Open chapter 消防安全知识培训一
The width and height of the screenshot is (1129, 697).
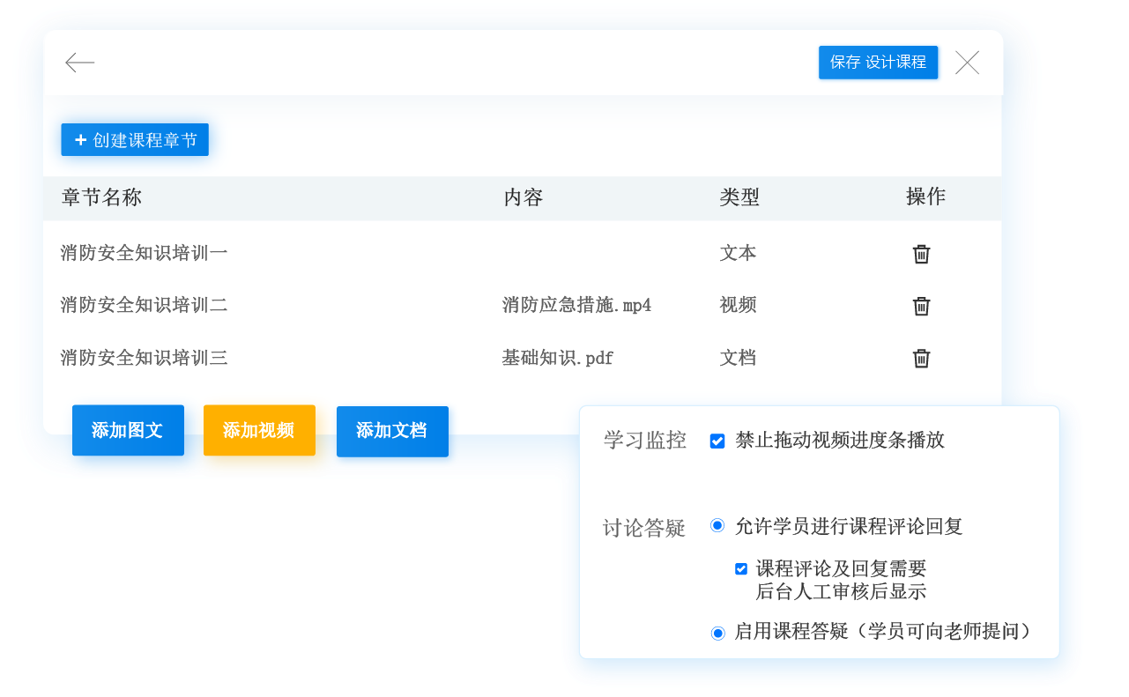[144, 254]
